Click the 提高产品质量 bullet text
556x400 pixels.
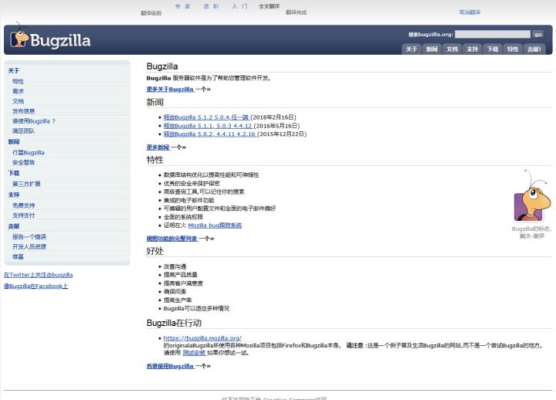click(181, 274)
